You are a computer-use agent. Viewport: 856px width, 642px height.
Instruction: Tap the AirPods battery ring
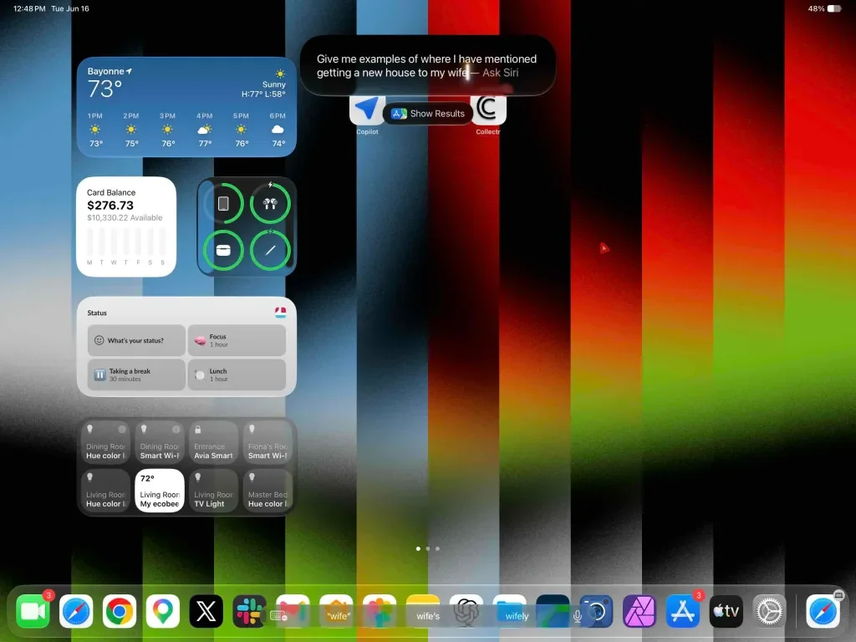[270, 204]
